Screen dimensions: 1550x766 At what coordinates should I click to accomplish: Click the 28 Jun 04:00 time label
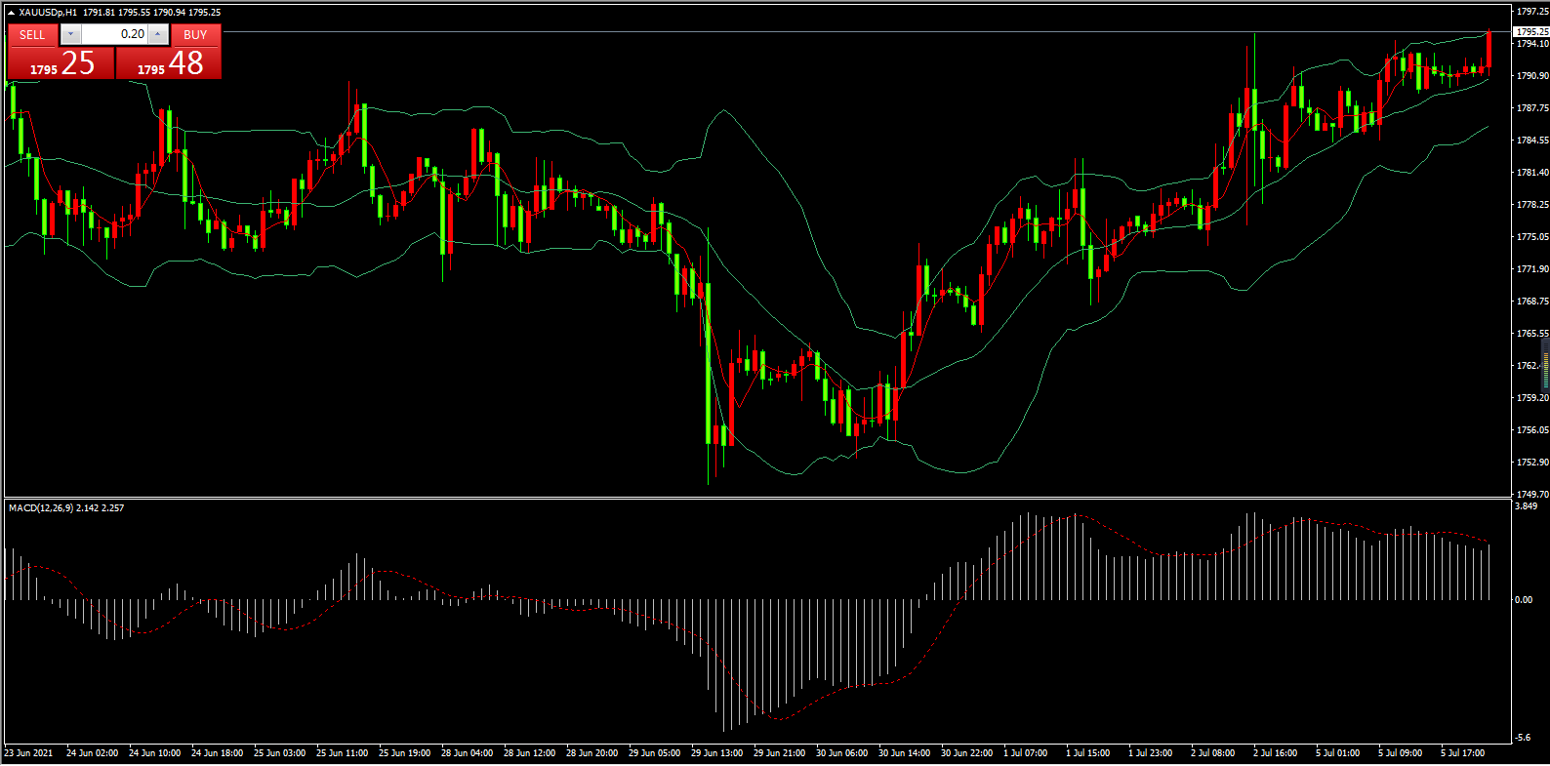click(467, 753)
